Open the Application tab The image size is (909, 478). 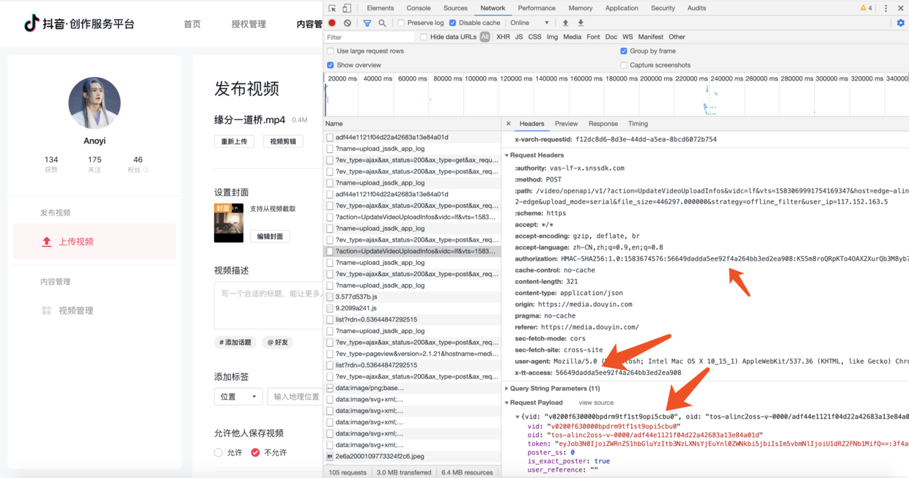coord(622,8)
